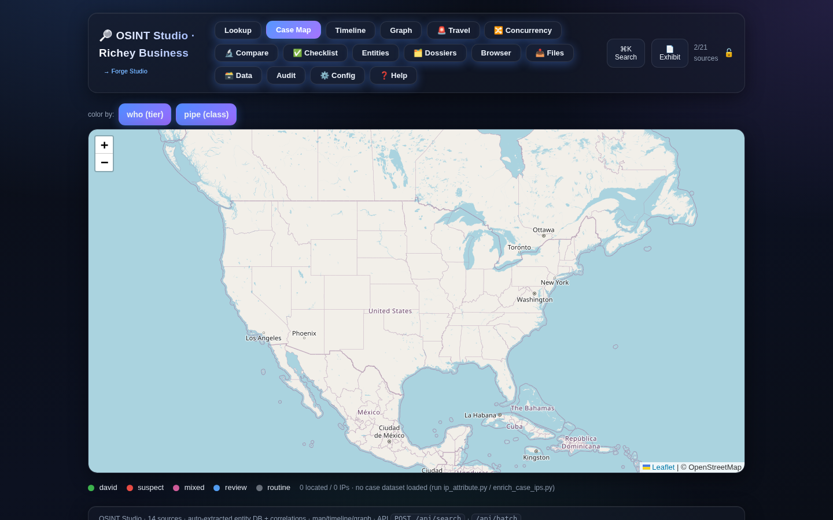The width and height of the screenshot is (833, 520).
Task: Open the Config tab
Action: pos(337,75)
